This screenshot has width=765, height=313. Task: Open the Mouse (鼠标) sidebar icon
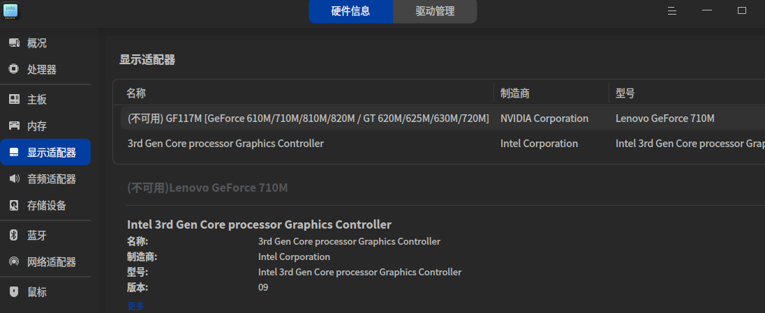14,292
